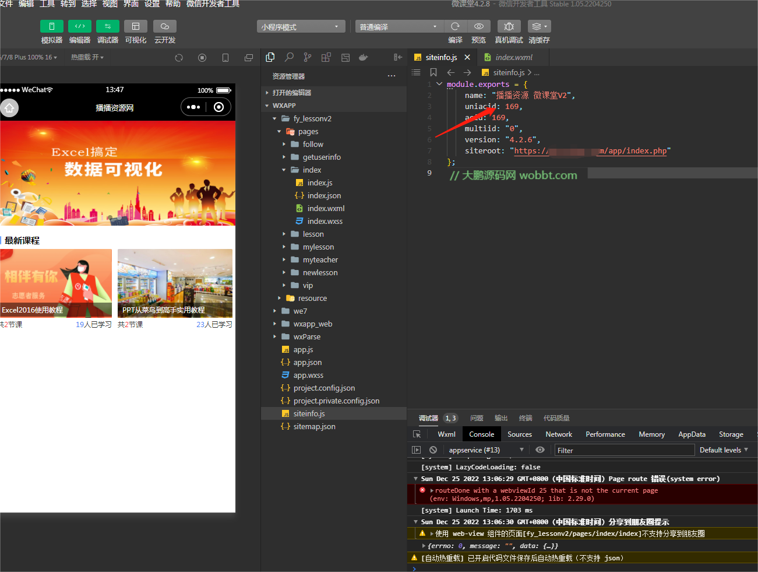The image size is (758, 572).
Task: Open the Default levels dropdown in Console
Action: coord(724,450)
